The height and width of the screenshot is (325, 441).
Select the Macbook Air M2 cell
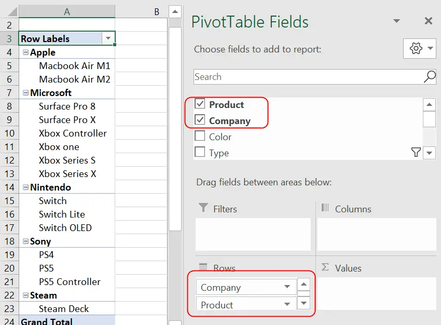(67, 79)
